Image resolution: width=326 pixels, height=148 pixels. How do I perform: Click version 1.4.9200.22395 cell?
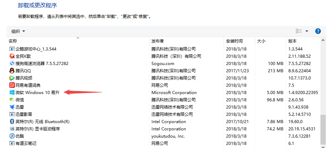[x=303, y=93]
